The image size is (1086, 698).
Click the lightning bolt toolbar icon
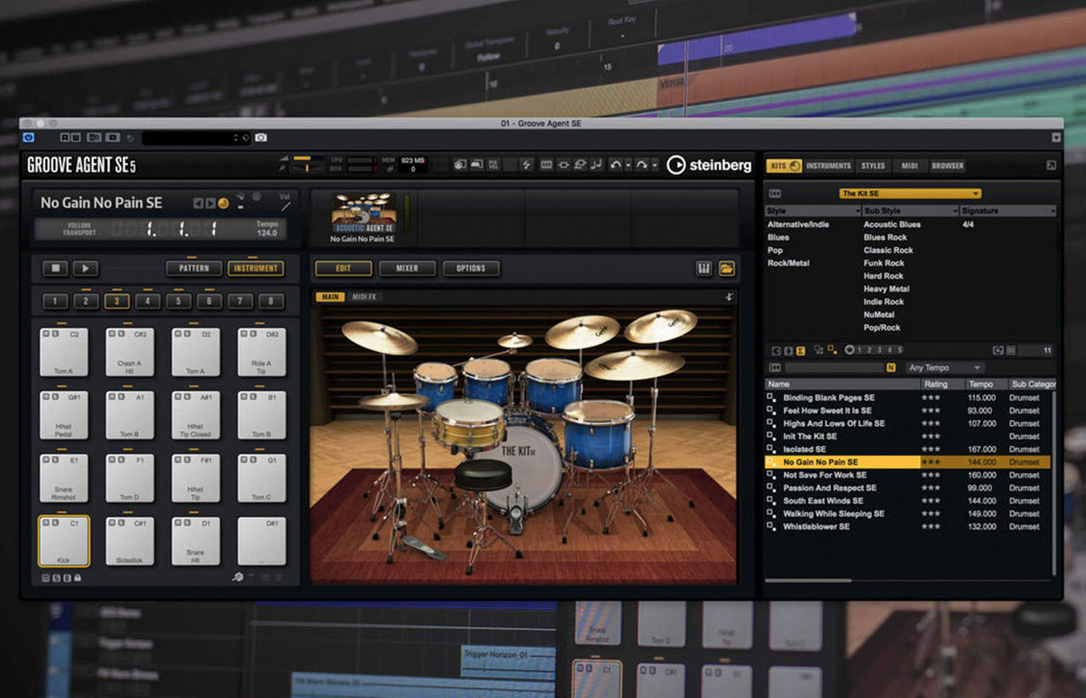click(x=527, y=164)
